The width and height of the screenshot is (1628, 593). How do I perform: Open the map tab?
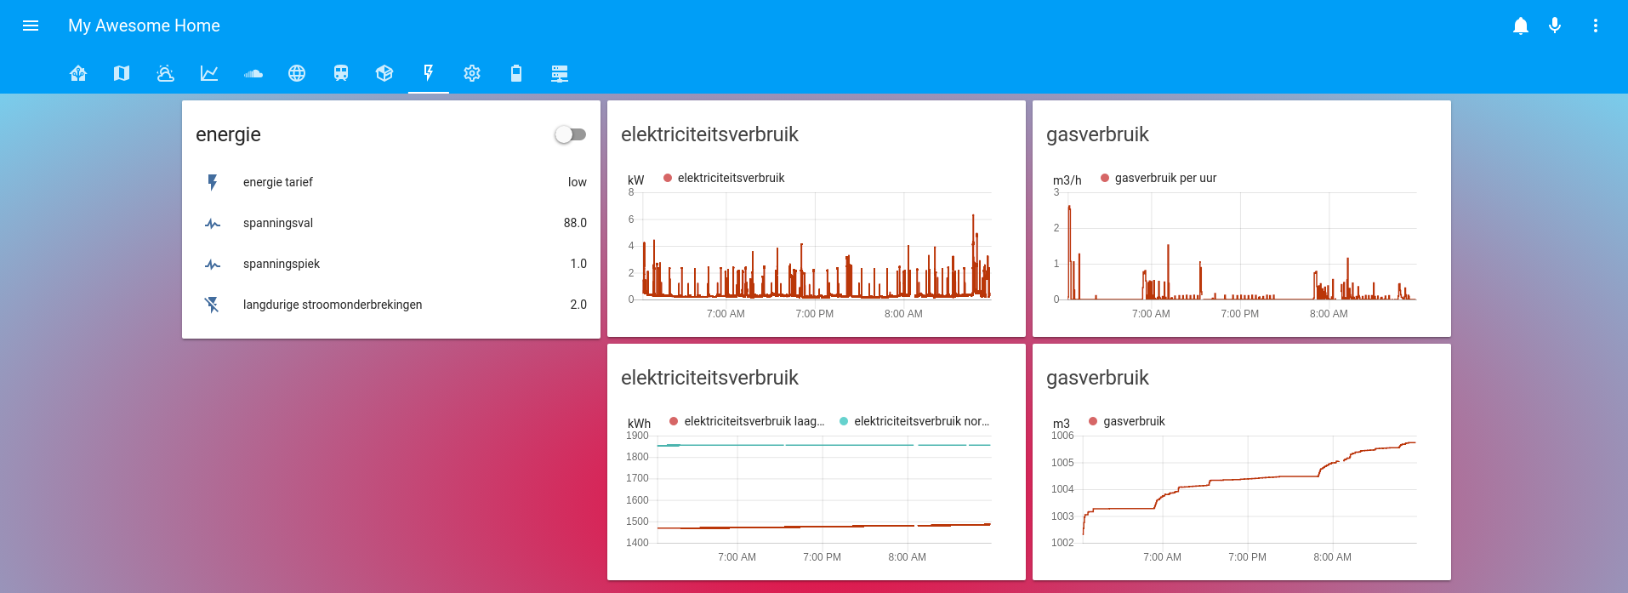click(122, 73)
